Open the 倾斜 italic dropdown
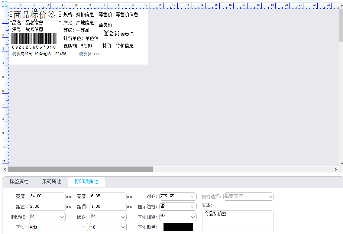Screen dimensions: 343x234 108,217
